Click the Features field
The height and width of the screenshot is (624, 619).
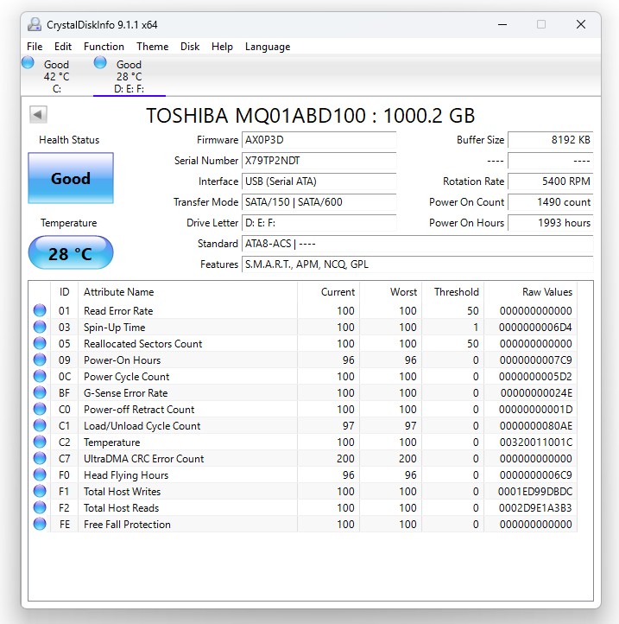(418, 264)
